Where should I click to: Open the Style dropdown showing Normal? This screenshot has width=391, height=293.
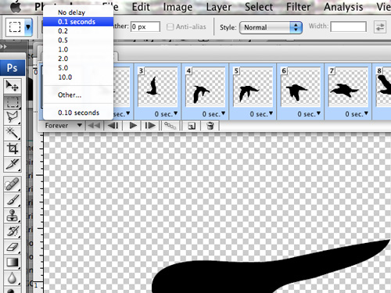tap(271, 27)
